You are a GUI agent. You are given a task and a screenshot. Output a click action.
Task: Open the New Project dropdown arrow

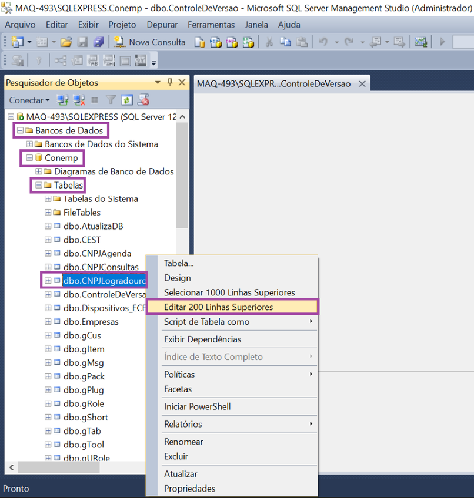pos(29,42)
